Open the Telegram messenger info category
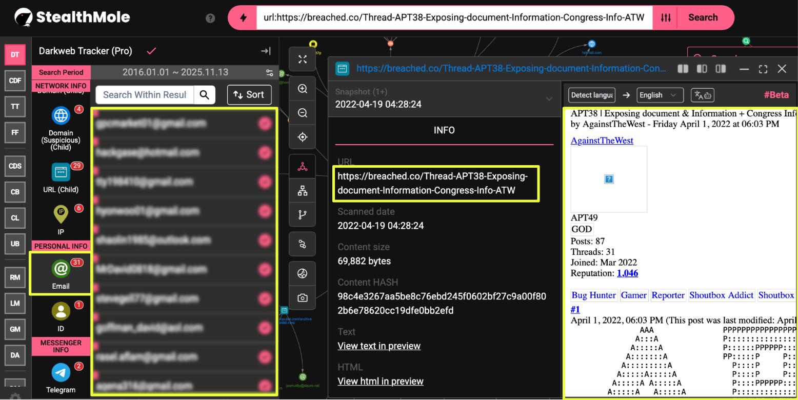Viewport: 798px width, 400px height. (61, 378)
